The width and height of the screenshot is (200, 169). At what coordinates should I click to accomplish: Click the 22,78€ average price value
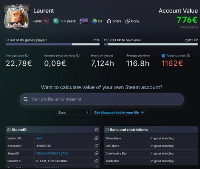19,63
